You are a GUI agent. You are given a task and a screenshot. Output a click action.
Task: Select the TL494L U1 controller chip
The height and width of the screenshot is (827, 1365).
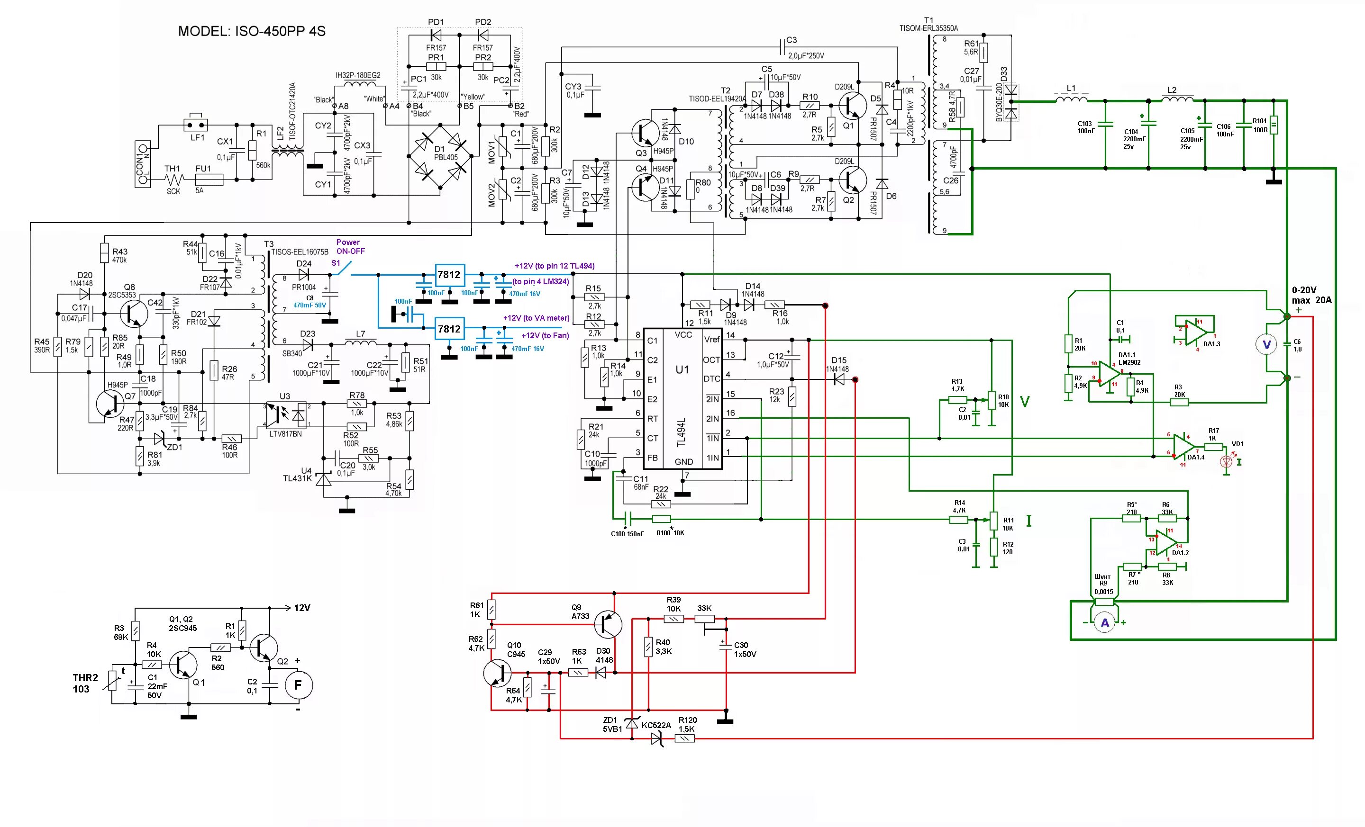pos(682,398)
